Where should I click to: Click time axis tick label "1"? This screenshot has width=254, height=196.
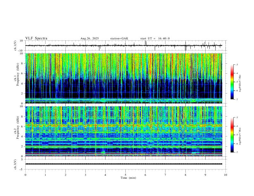[45, 175]
